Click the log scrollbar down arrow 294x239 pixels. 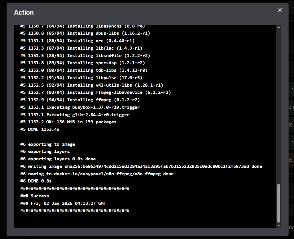279,226
